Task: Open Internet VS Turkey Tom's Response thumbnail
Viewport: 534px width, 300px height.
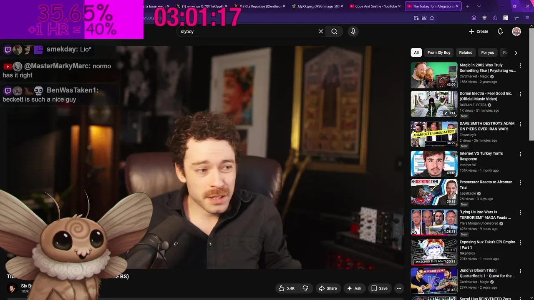Action: pyautogui.click(x=434, y=164)
